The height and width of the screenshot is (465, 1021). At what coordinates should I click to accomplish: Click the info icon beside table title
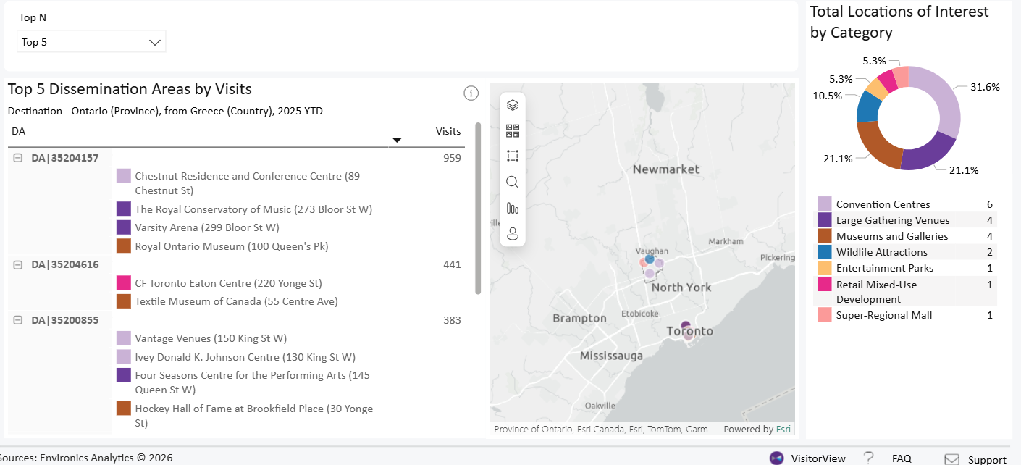471,93
